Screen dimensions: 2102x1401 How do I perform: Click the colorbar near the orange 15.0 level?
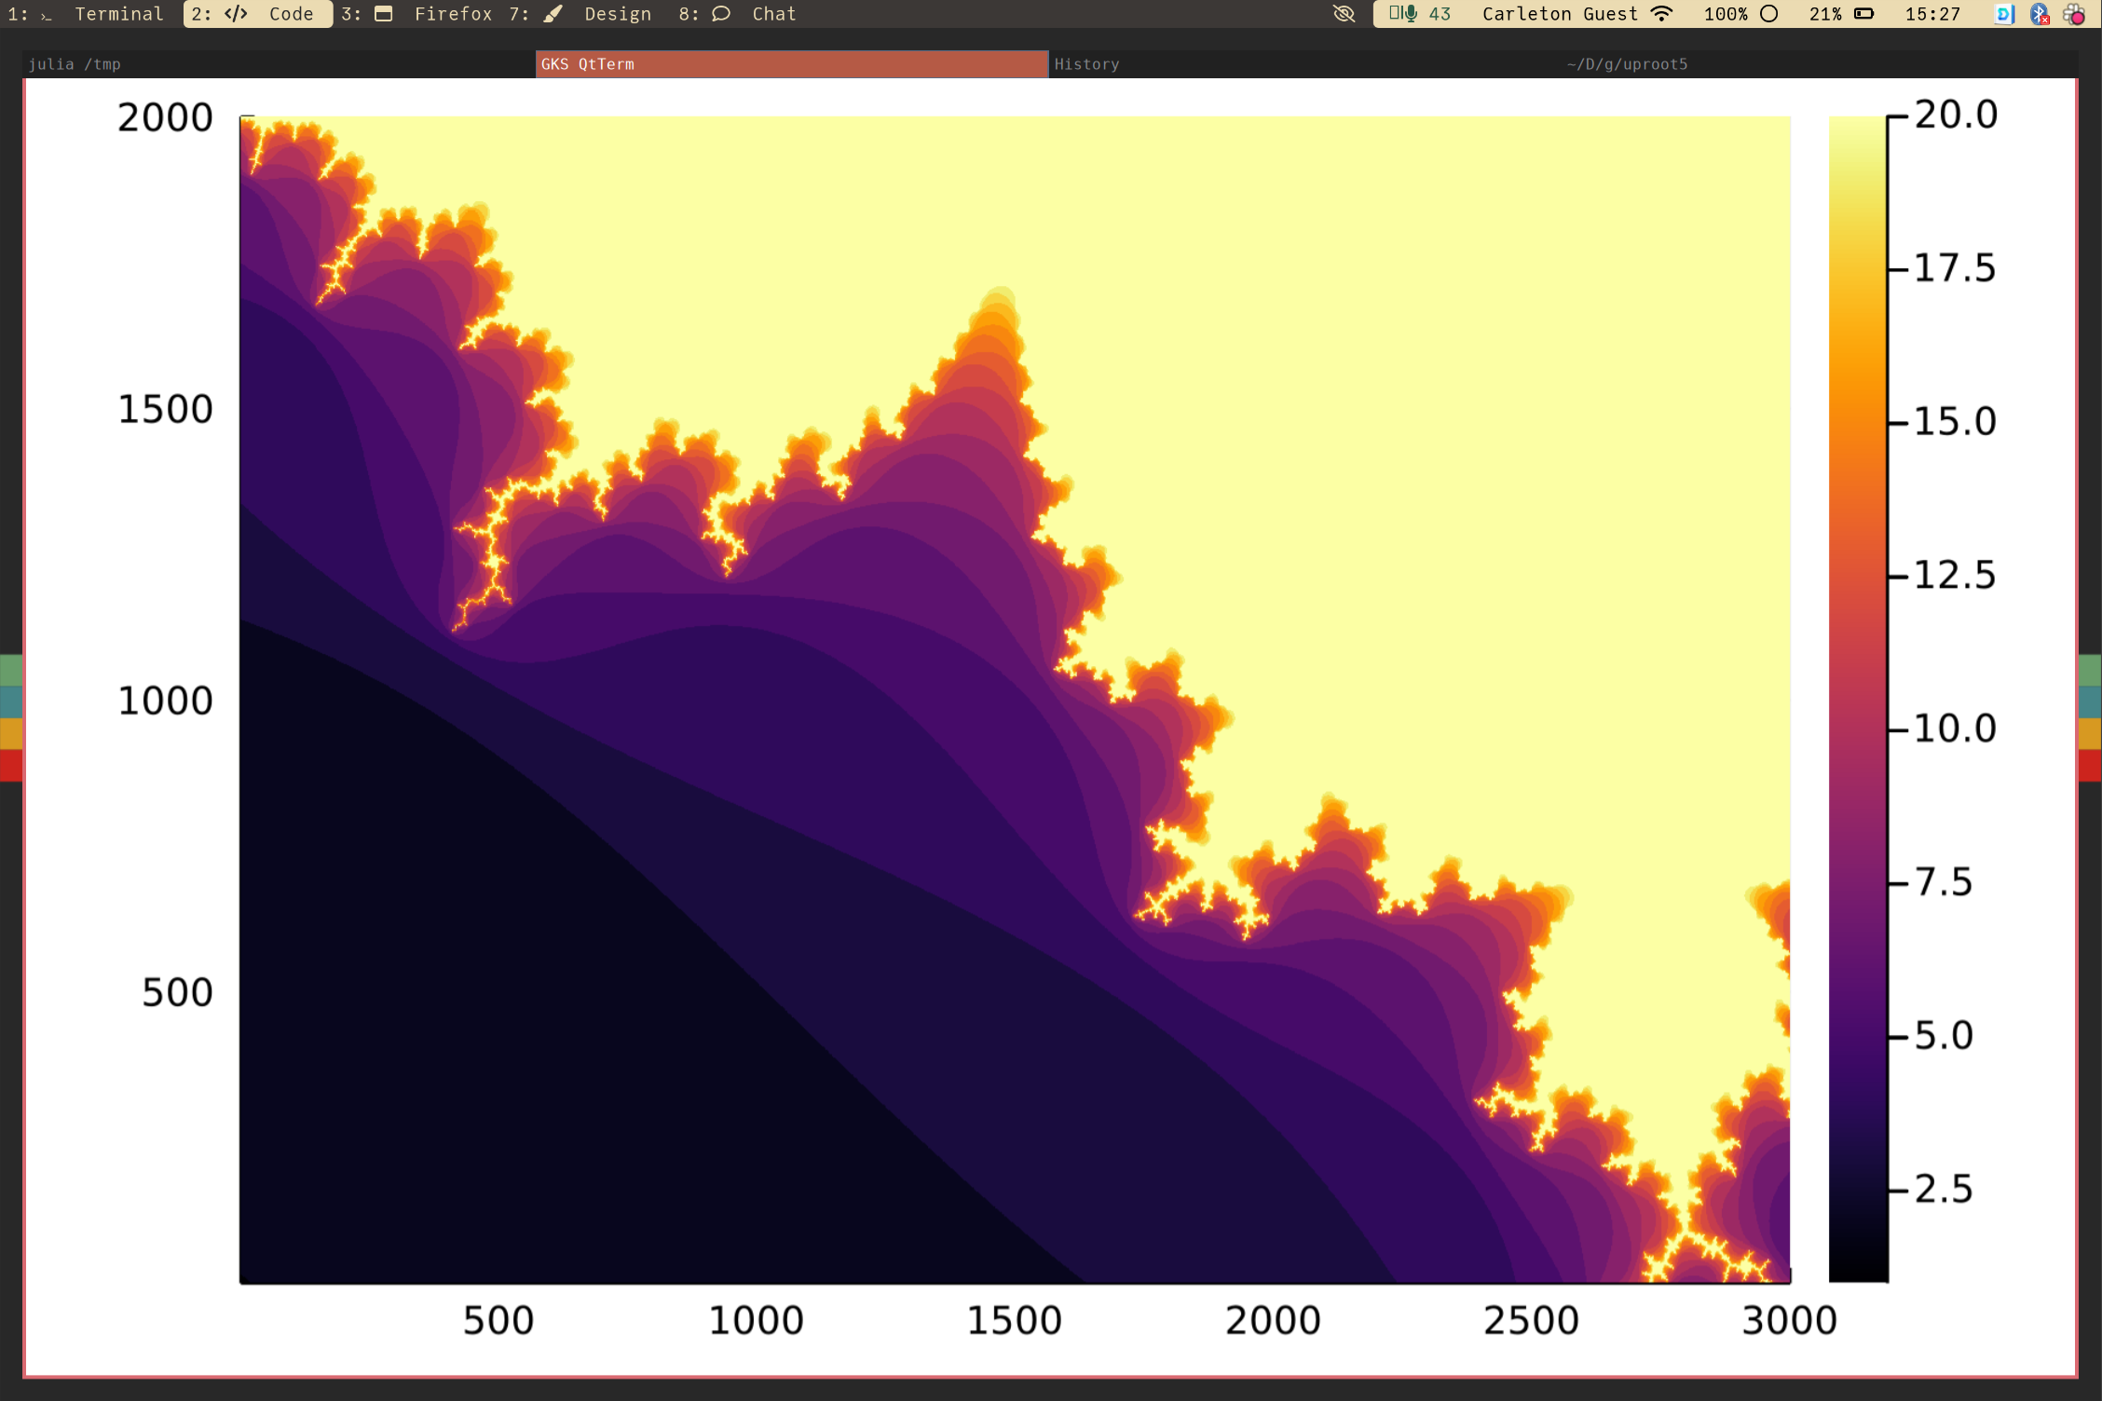point(1858,422)
